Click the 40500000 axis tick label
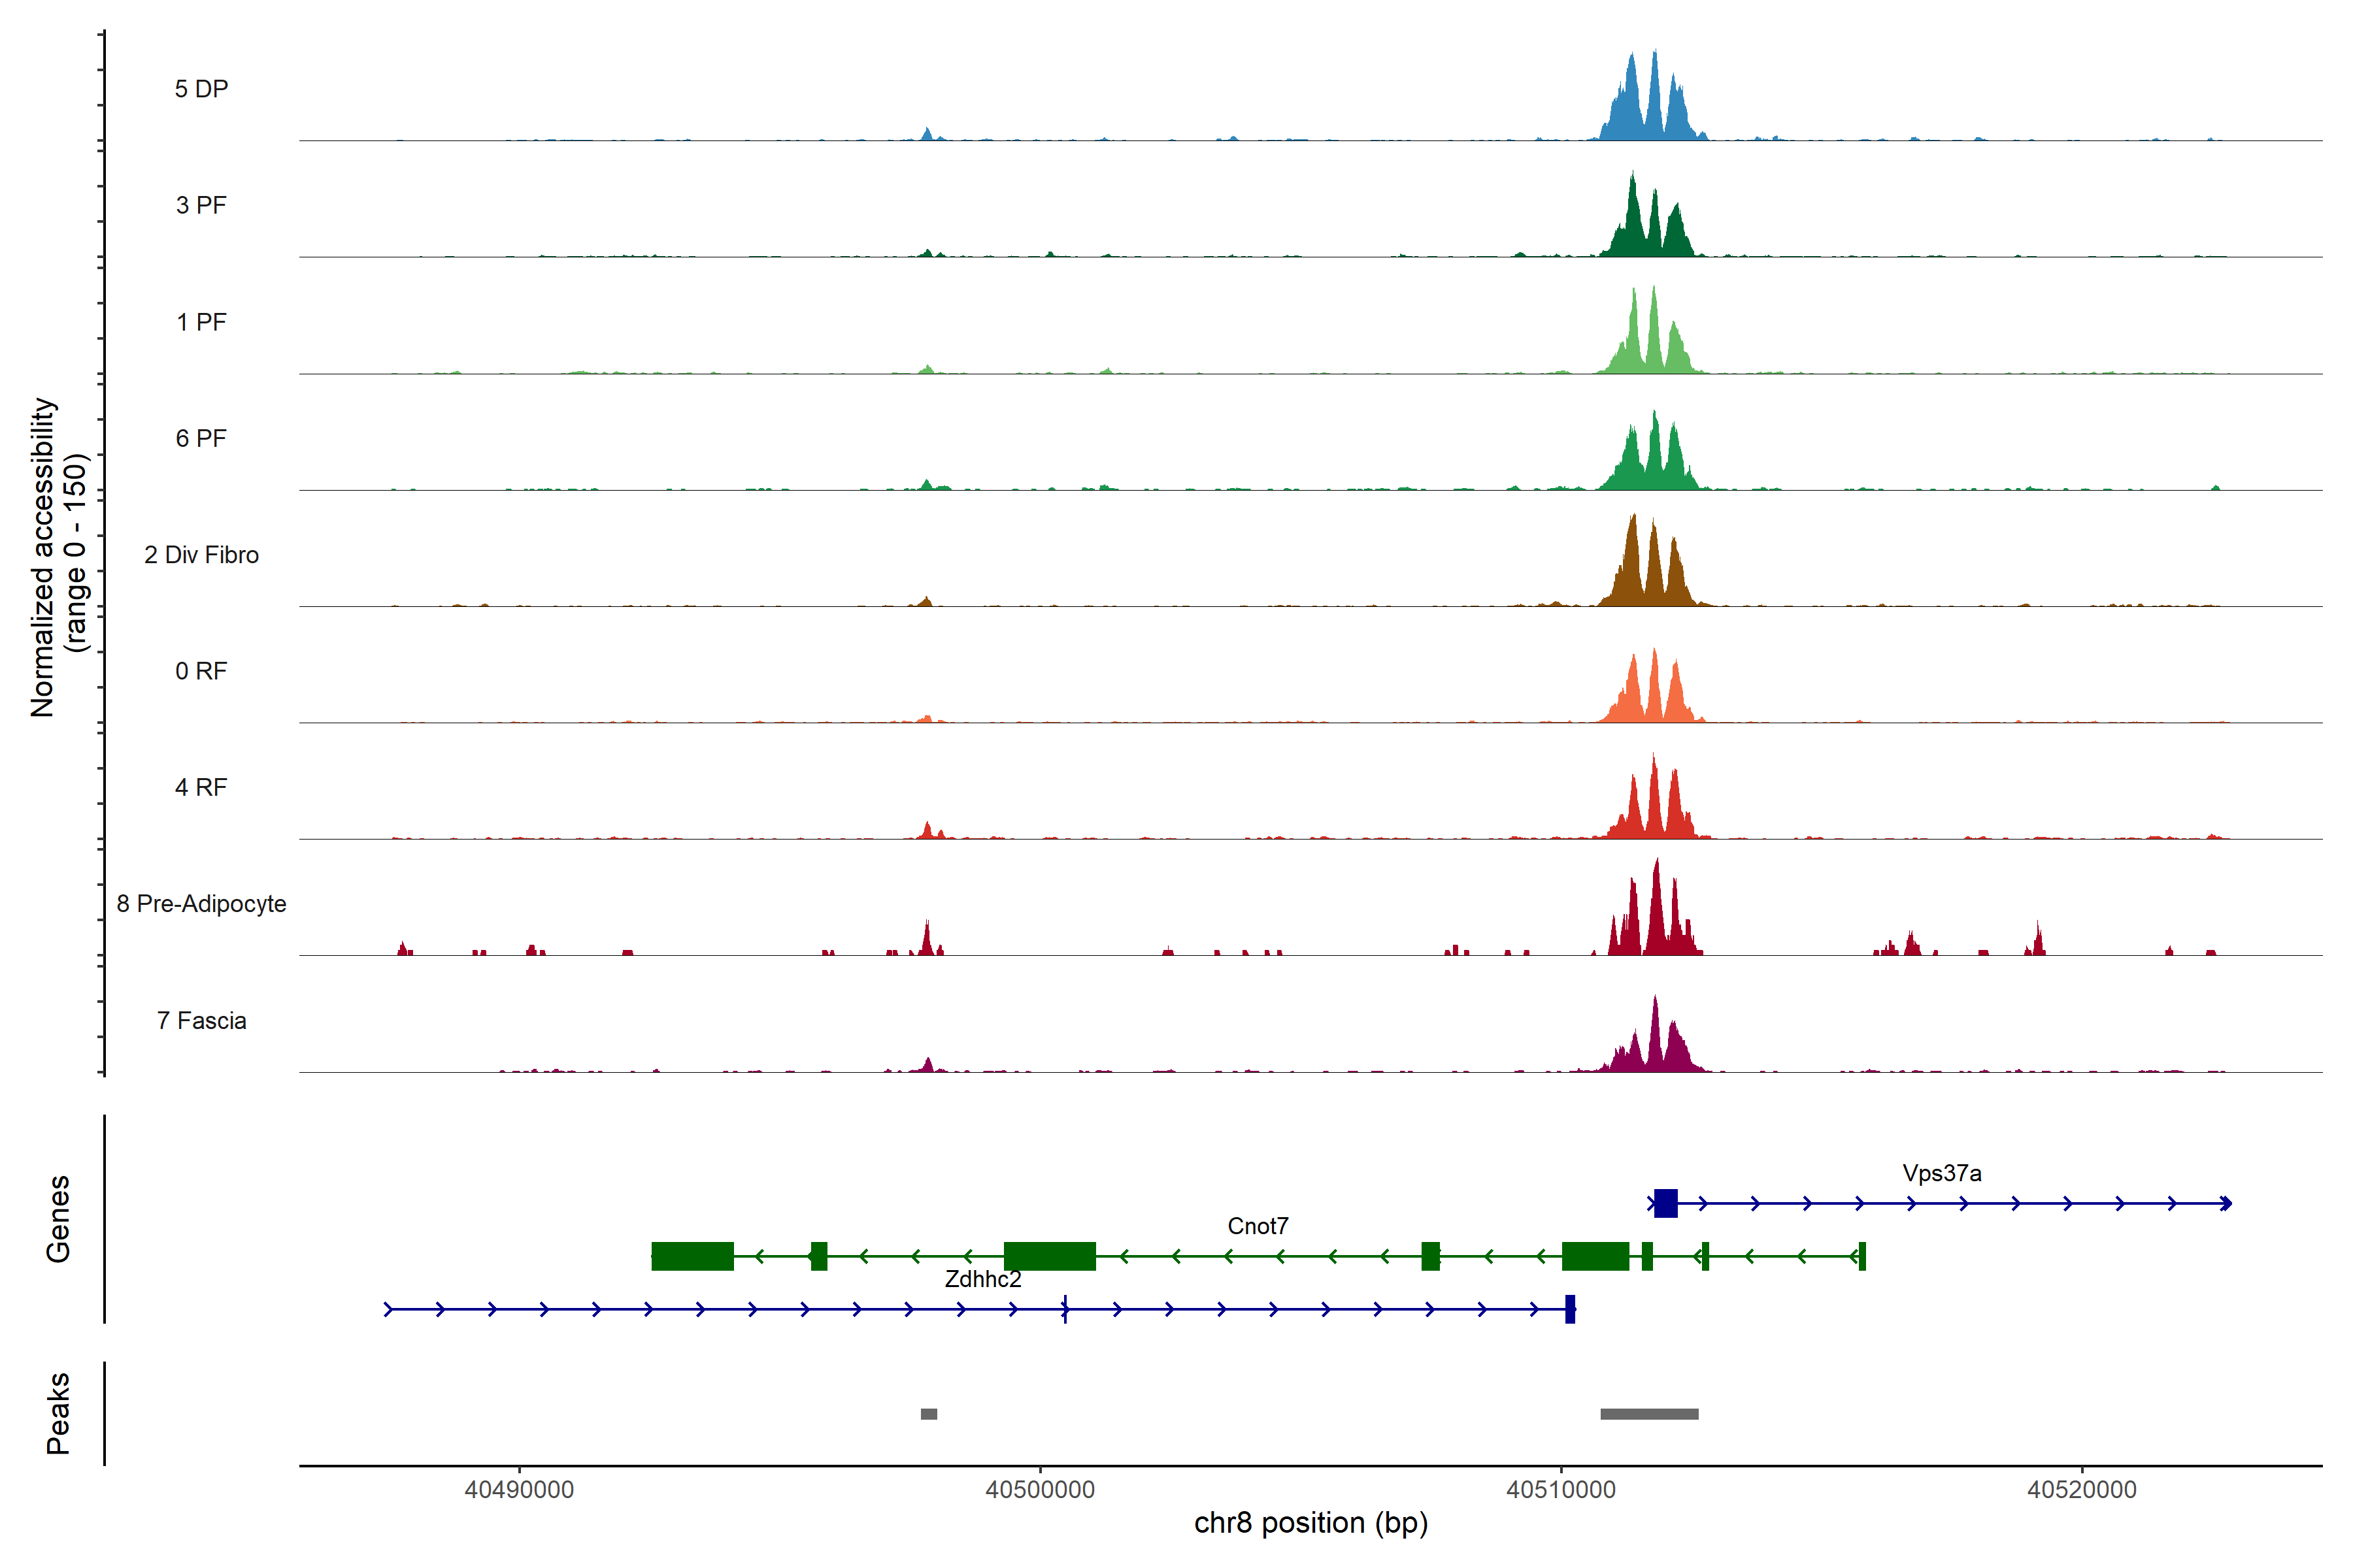2353x1568 pixels. [x=1039, y=1490]
